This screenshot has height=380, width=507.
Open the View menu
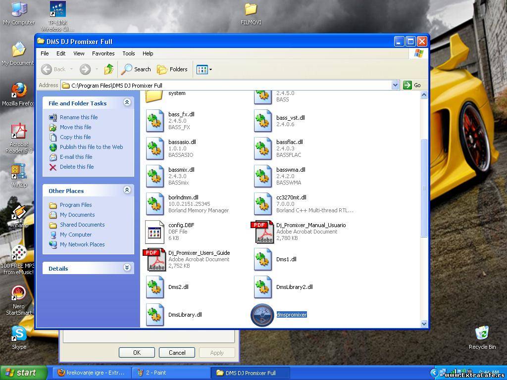point(79,53)
